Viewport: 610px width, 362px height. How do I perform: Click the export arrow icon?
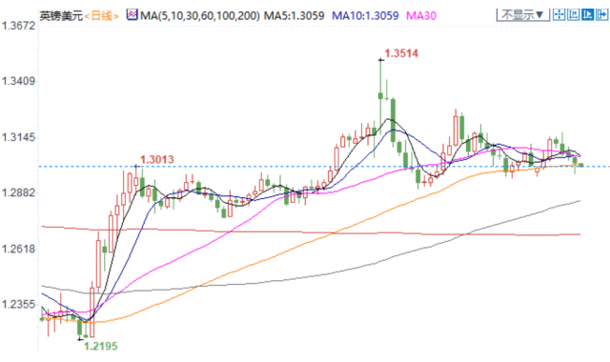click(601, 15)
